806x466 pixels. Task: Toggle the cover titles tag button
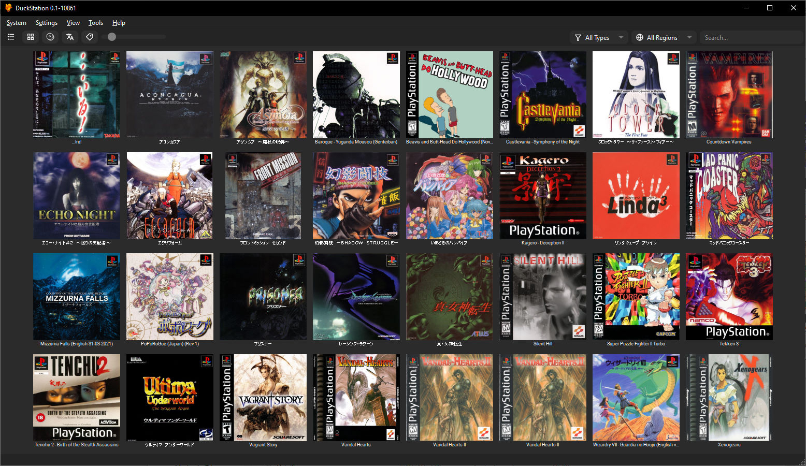(90, 37)
